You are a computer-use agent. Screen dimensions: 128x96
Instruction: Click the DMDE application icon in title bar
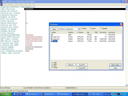click(1, 2)
